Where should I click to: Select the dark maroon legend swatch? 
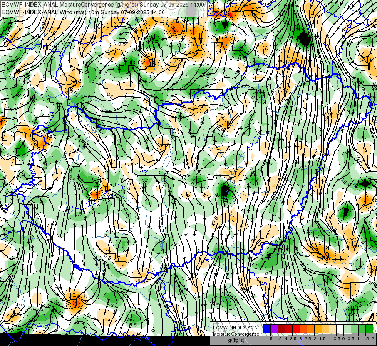click(281, 329)
